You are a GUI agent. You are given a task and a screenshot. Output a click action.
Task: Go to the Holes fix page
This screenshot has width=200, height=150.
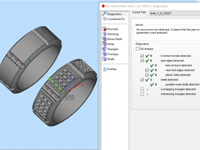tap(111, 44)
